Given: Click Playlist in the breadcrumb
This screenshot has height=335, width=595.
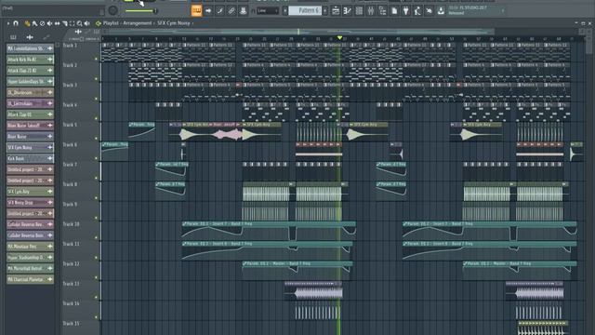Looking at the screenshot, I should (111, 23).
